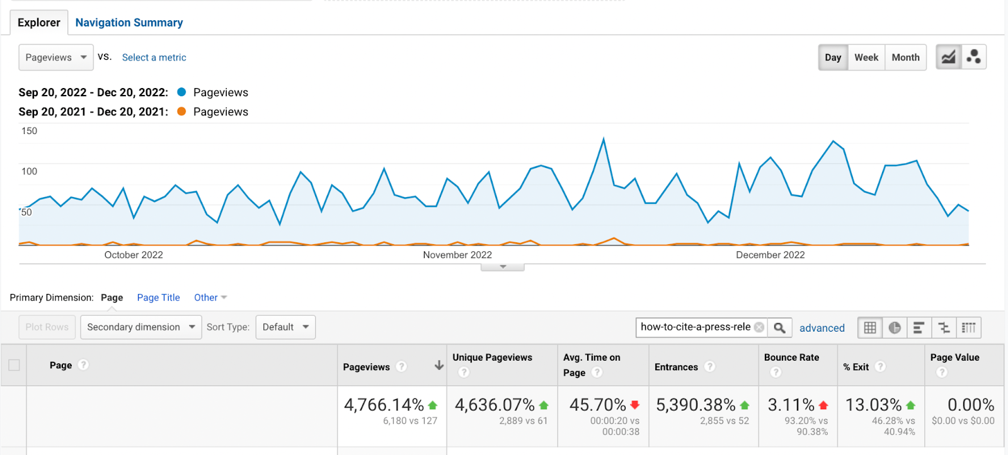Click the search magnifier button
Screen dimensions: 1008x455
click(779, 327)
